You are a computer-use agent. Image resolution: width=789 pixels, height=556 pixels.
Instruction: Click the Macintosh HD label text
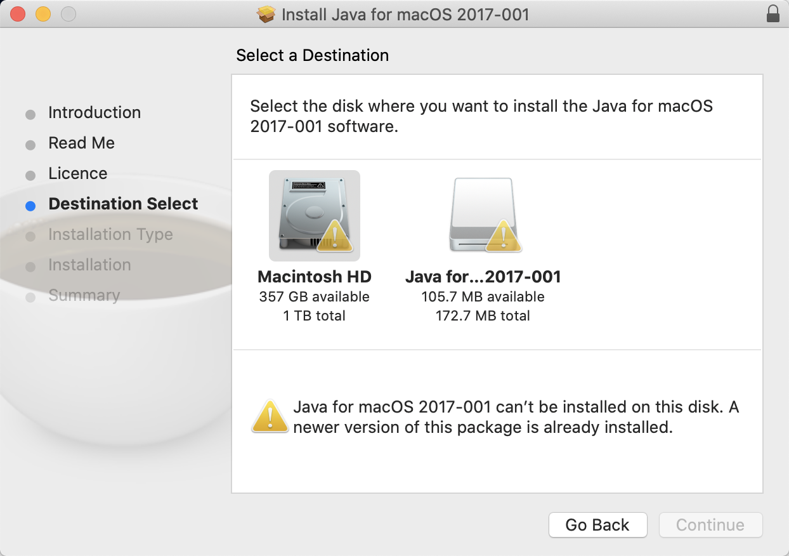point(315,277)
